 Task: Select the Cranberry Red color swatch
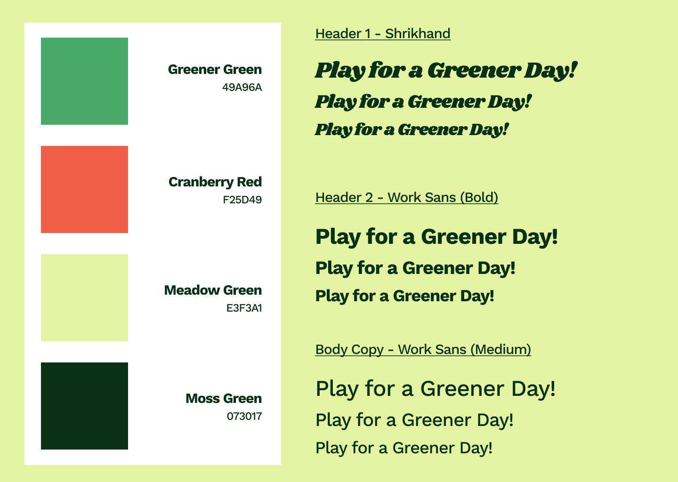(x=84, y=189)
